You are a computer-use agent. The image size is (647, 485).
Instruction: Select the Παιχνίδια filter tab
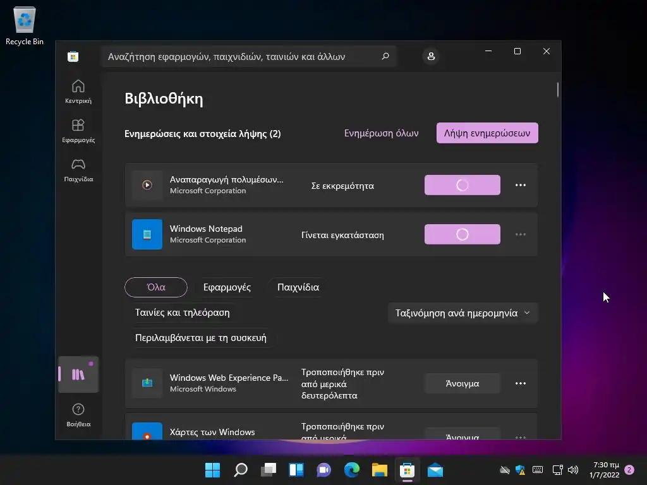298,287
